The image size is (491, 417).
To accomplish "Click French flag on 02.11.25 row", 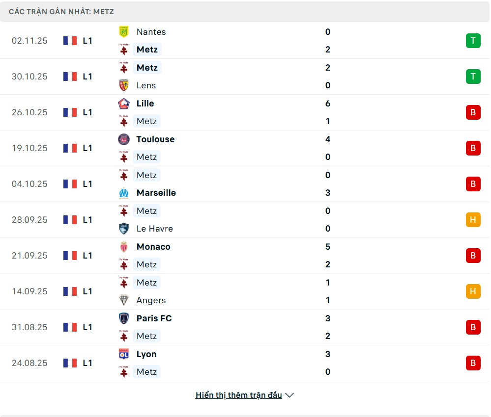I will click(x=70, y=41).
